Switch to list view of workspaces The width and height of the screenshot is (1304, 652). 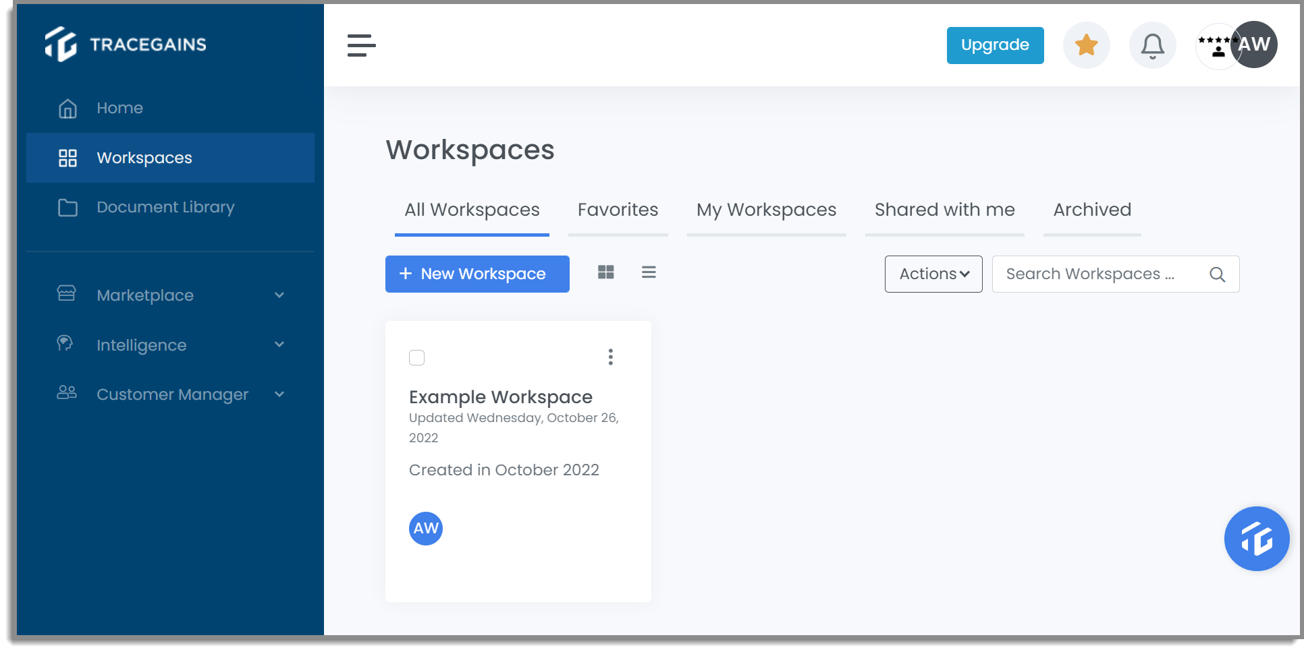pos(649,272)
